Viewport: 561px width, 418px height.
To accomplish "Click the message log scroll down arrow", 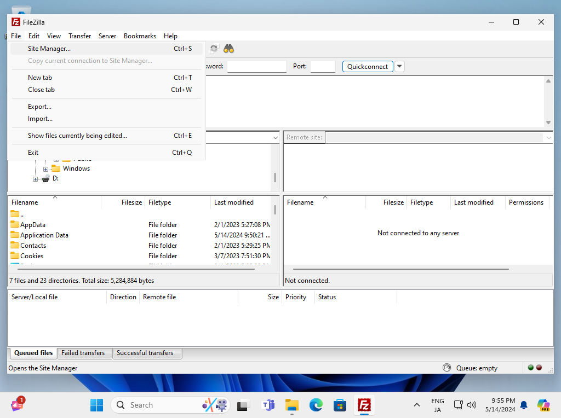I will click(x=548, y=123).
